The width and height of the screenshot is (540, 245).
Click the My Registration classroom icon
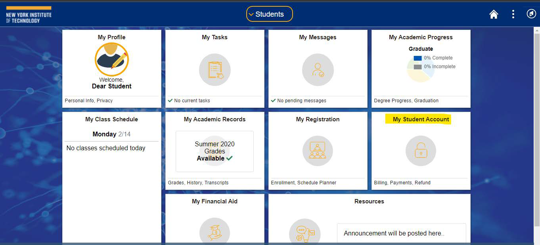point(318,151)
